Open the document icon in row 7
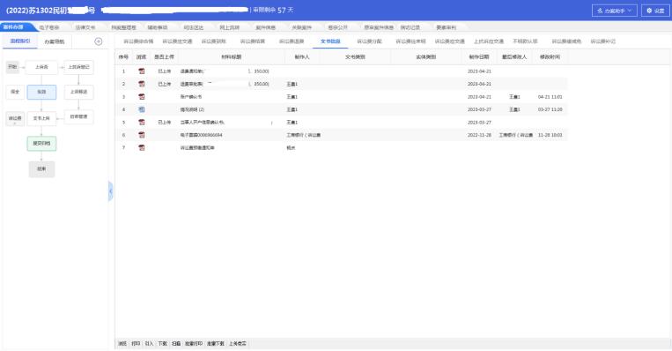This screenshot has width=672, height=351. click(142, 147)
